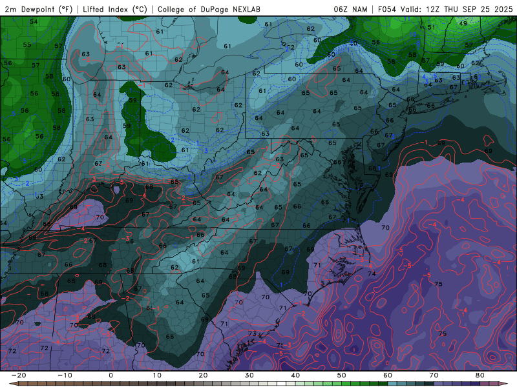Click the "College of DuPage NEXLAB" label
This screenshot has height=387, width=517.
(209, 9)
